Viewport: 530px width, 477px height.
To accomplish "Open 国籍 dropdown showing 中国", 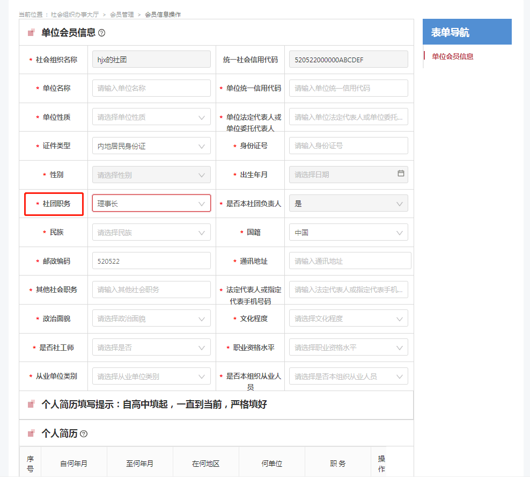I will (348, 233).
